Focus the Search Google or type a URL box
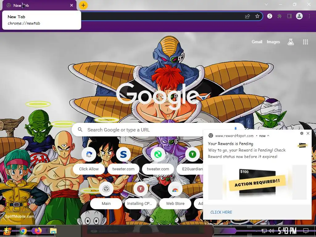316x237 pixels. pyautogui.click(x=158, y=130)
